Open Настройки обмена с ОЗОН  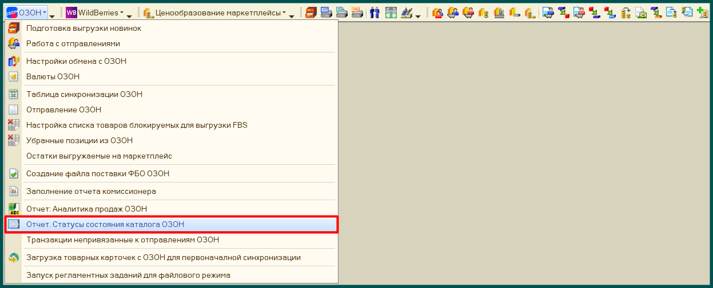(x=172, y=61)
